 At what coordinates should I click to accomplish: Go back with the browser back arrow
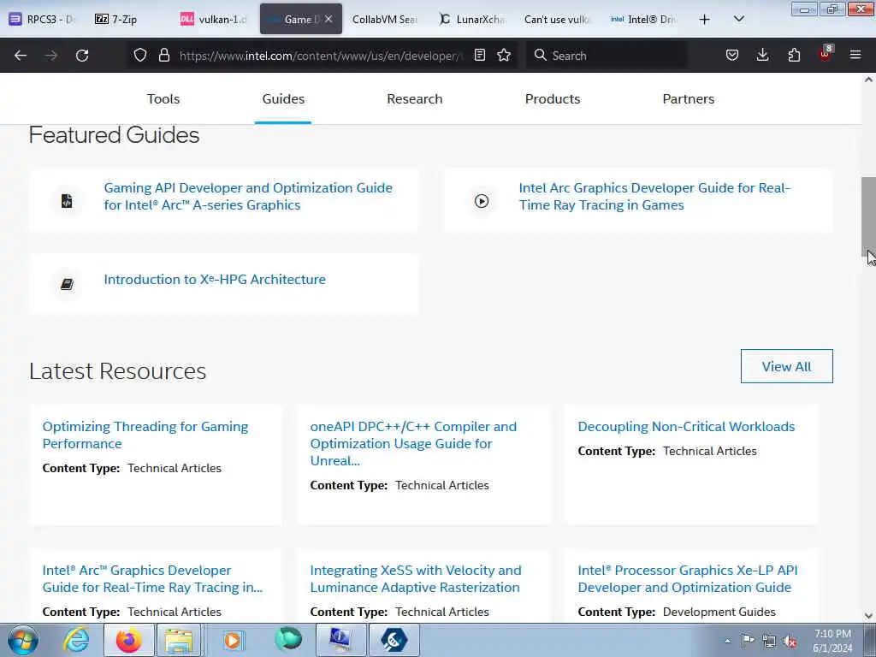(21, 56)
